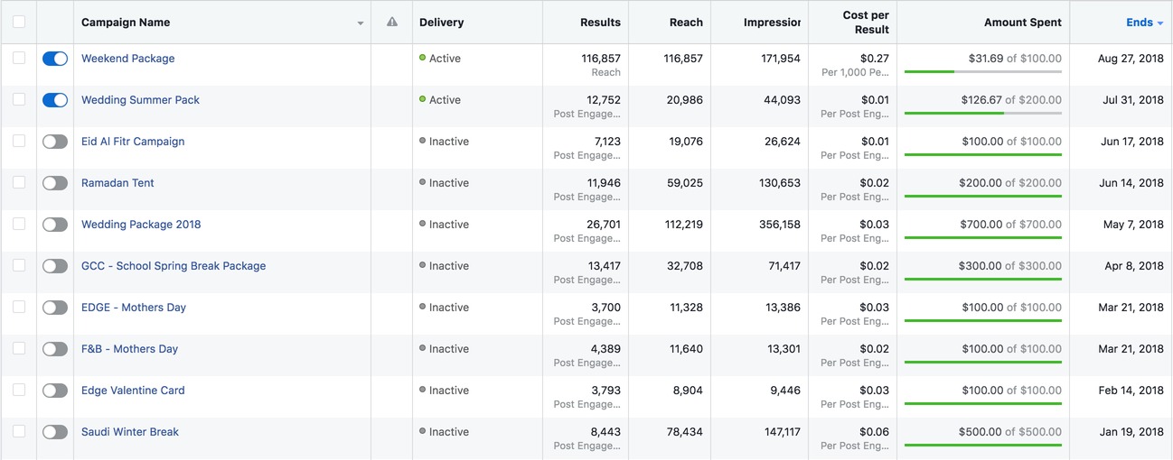
Task: Turn off the Wedding Summer Pack toggle
Action: coord(55,100)
